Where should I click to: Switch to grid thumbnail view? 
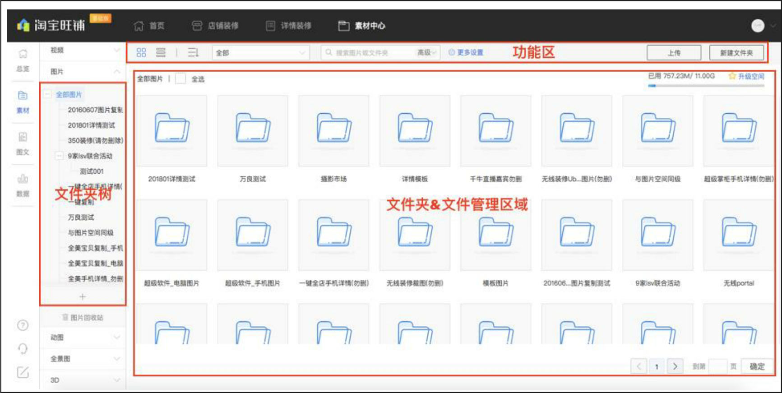141,53
